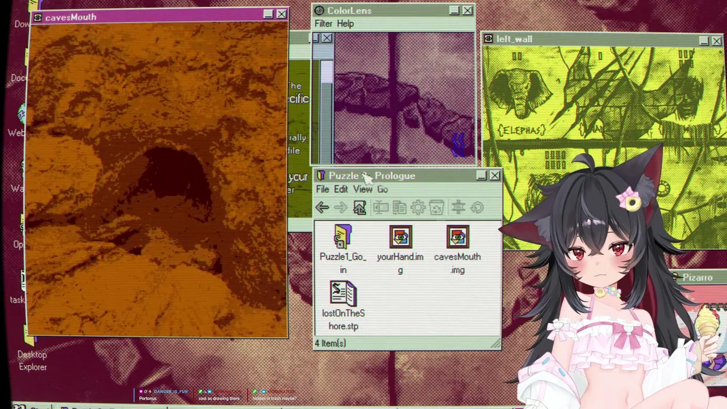The height and width of the screenshot is (409, 727).
Task: Click the "4 Item(s)" status bar text
Action: (x=330, y=343)
